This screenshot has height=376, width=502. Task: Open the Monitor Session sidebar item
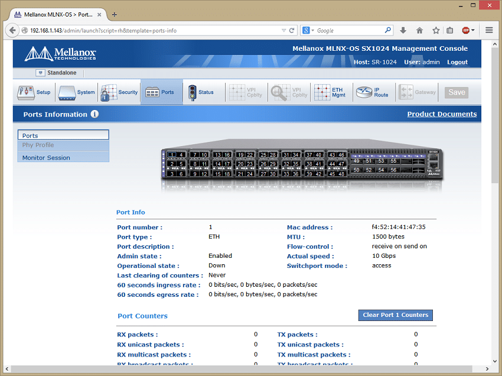[63, 157]
